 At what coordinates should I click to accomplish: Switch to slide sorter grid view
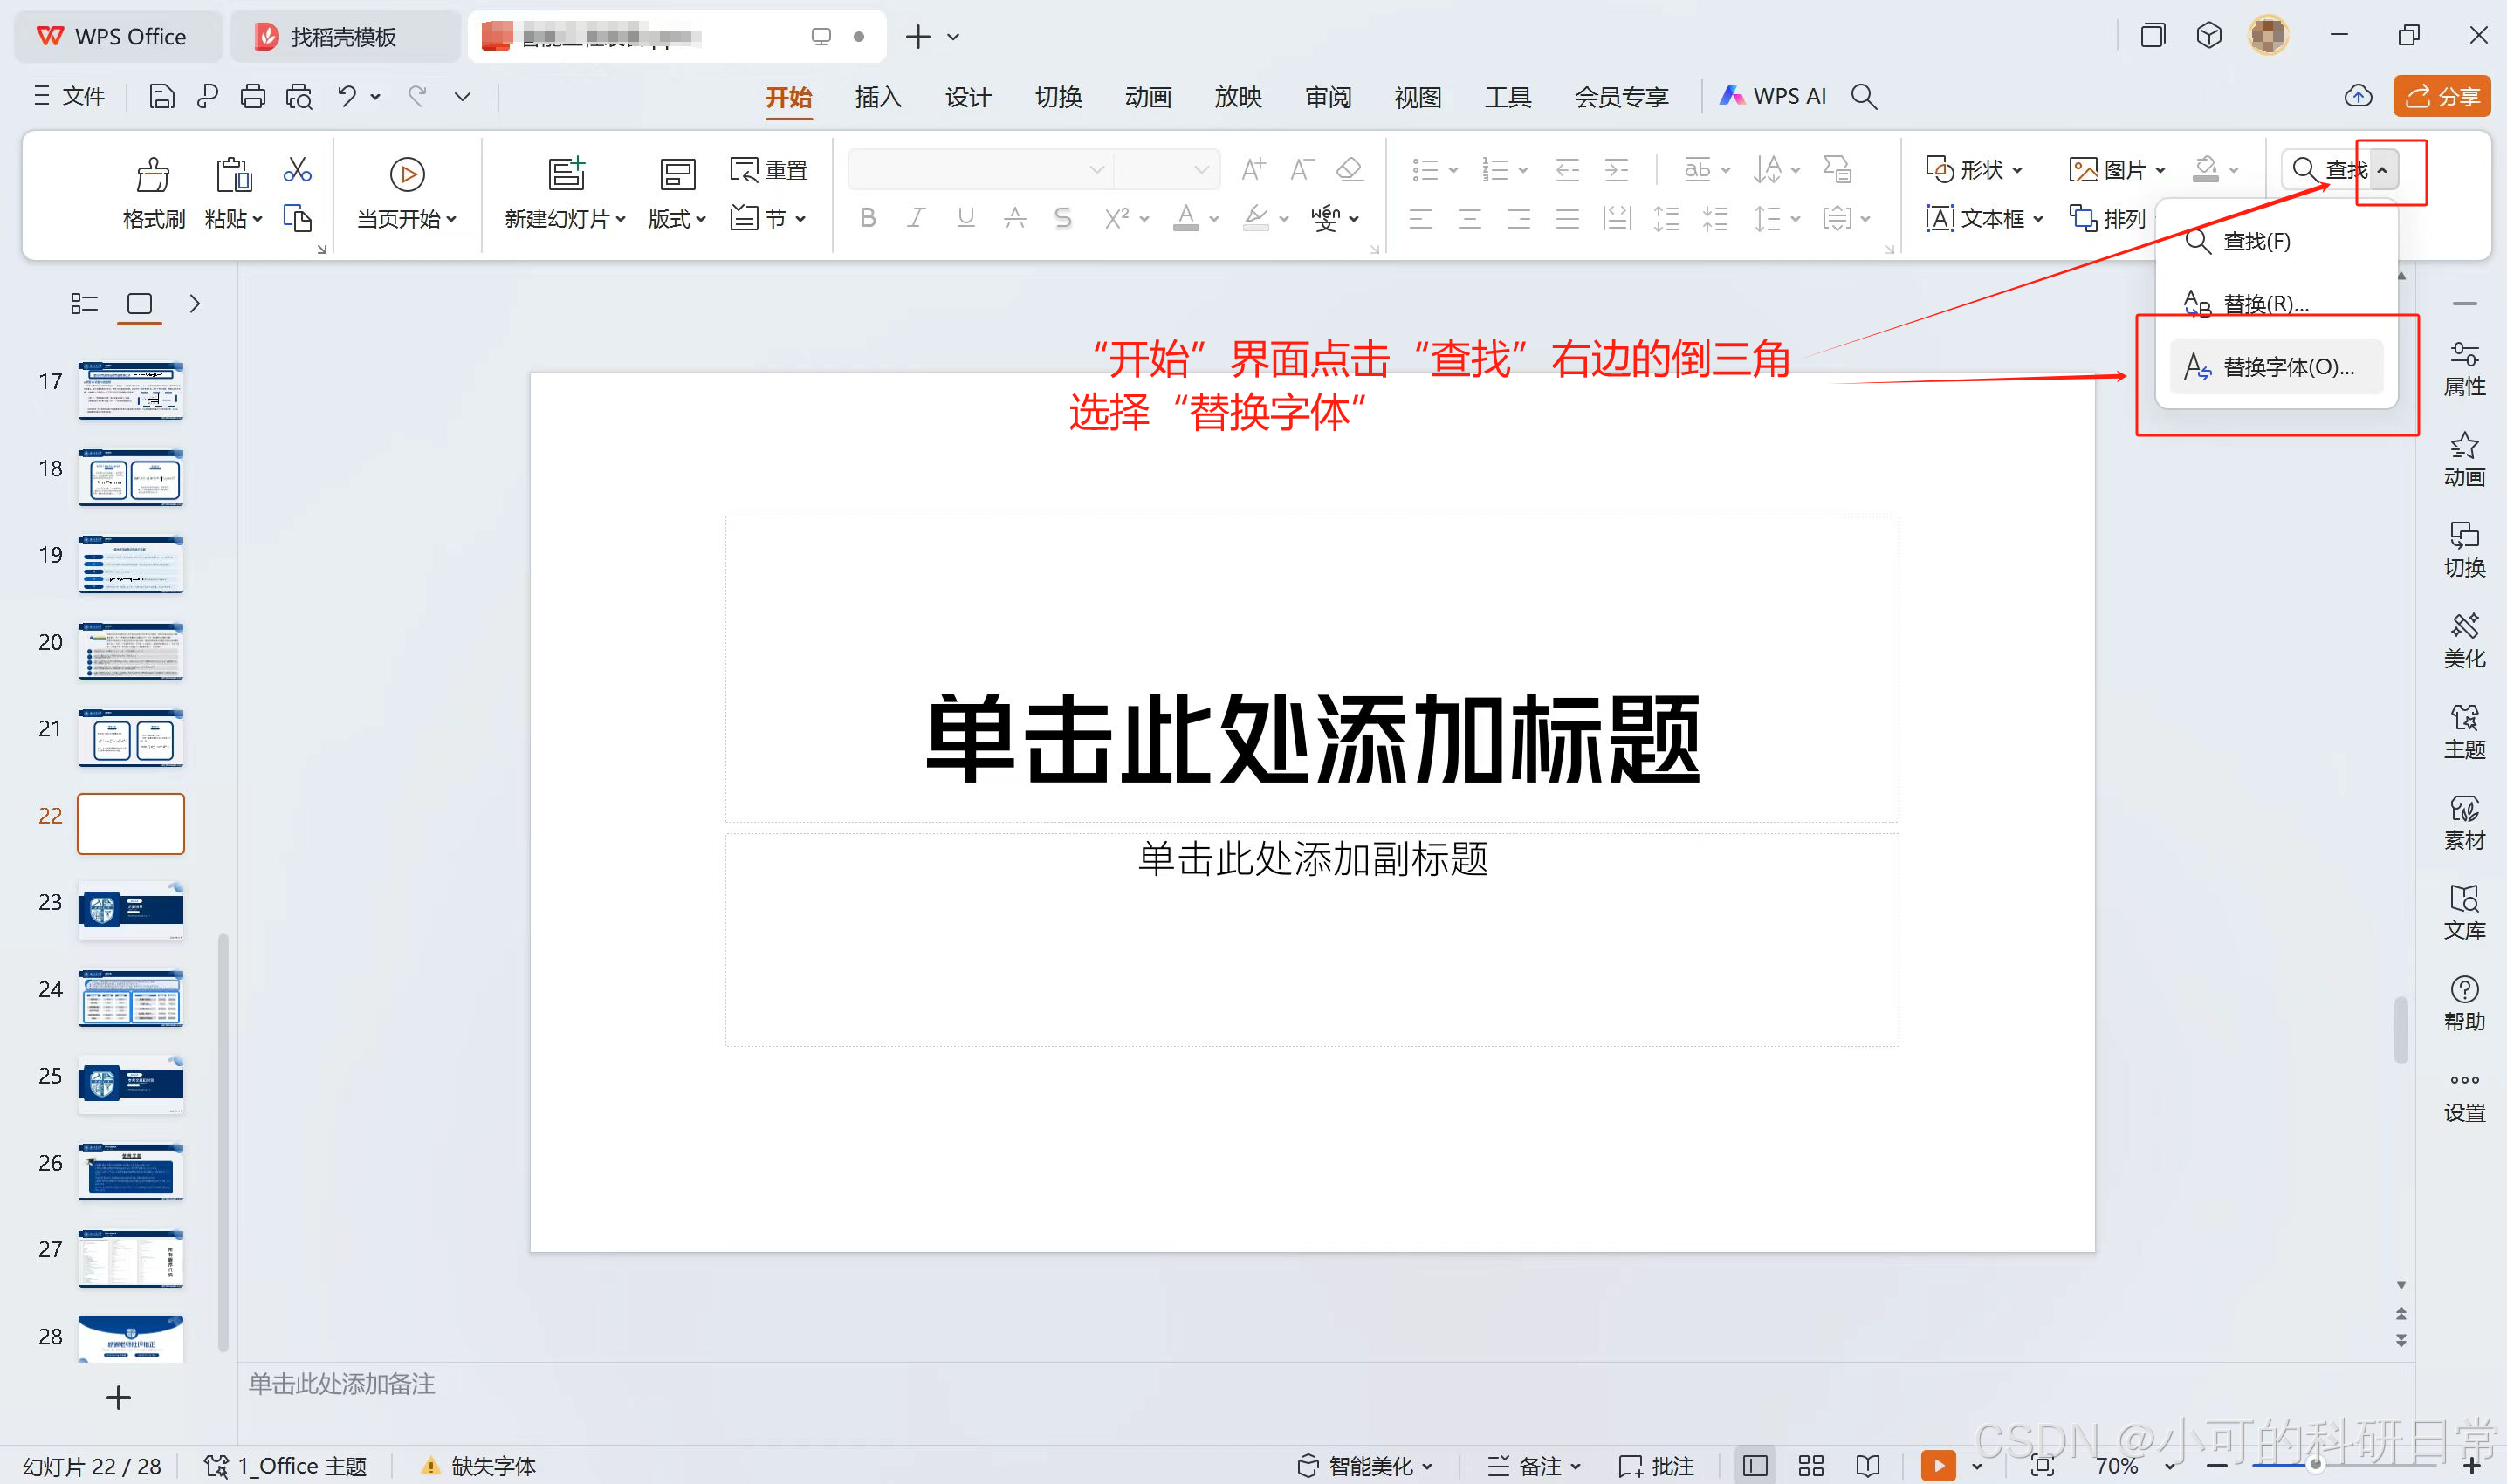[1810, 1465]
